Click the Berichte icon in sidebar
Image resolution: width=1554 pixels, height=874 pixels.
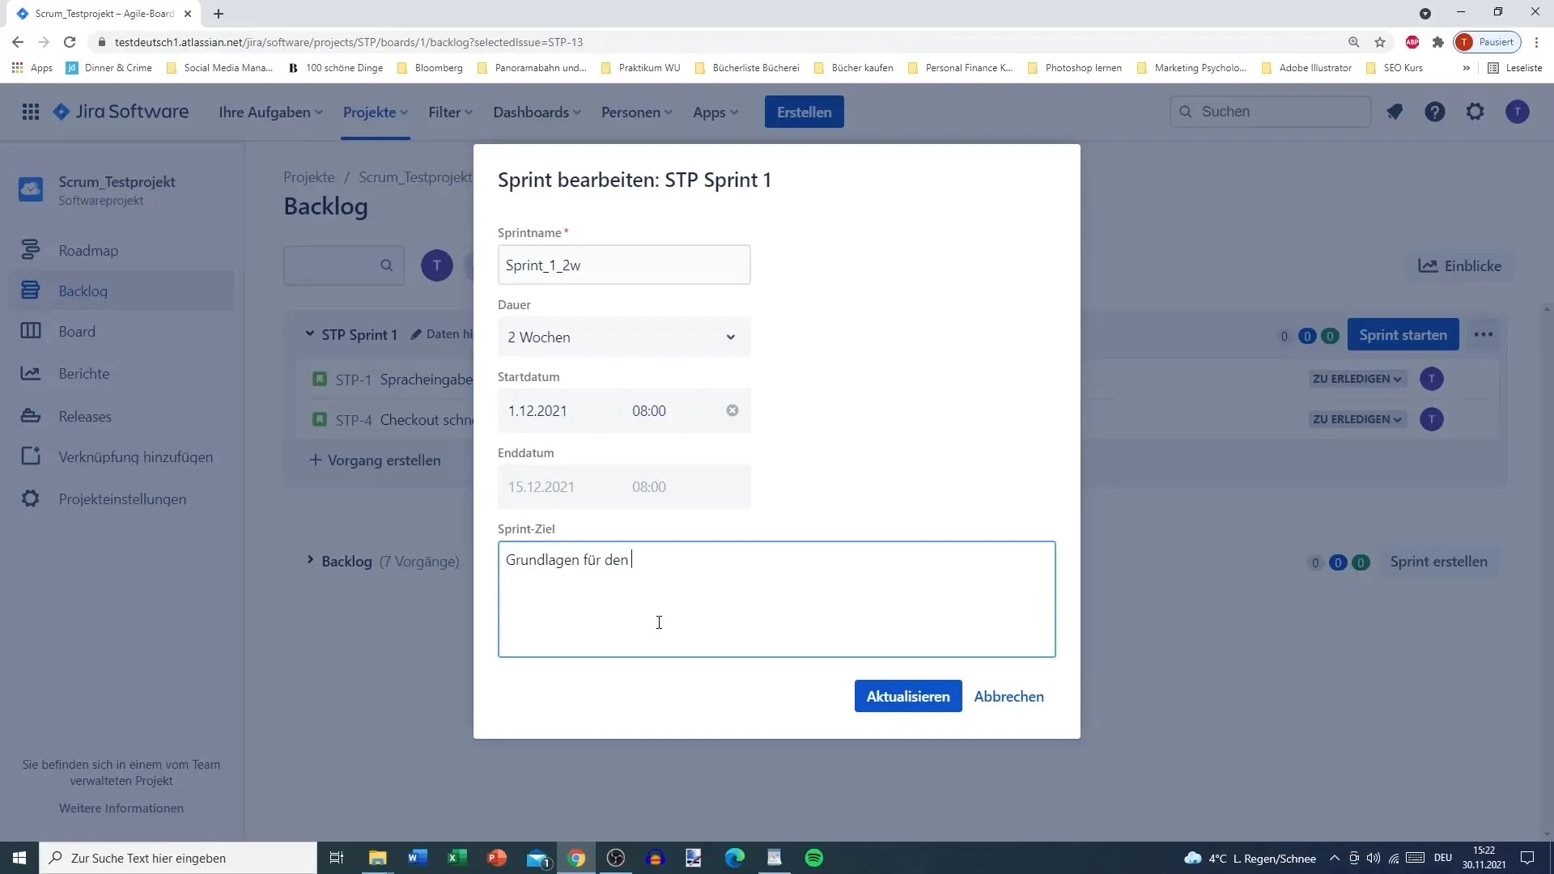[29, 372]
